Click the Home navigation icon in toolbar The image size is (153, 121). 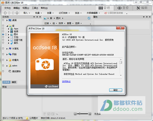click(5, 13)
